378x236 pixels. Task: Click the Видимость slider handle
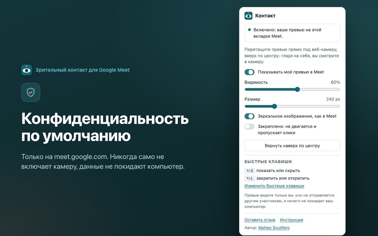[297, 89]
